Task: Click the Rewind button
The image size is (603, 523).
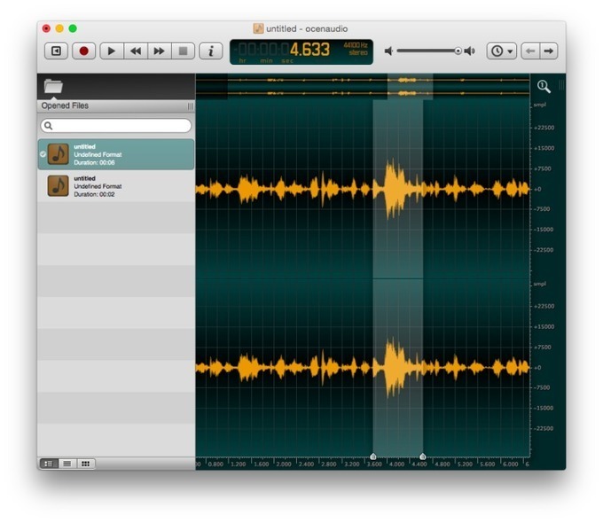Action: (x=136, y=51)
